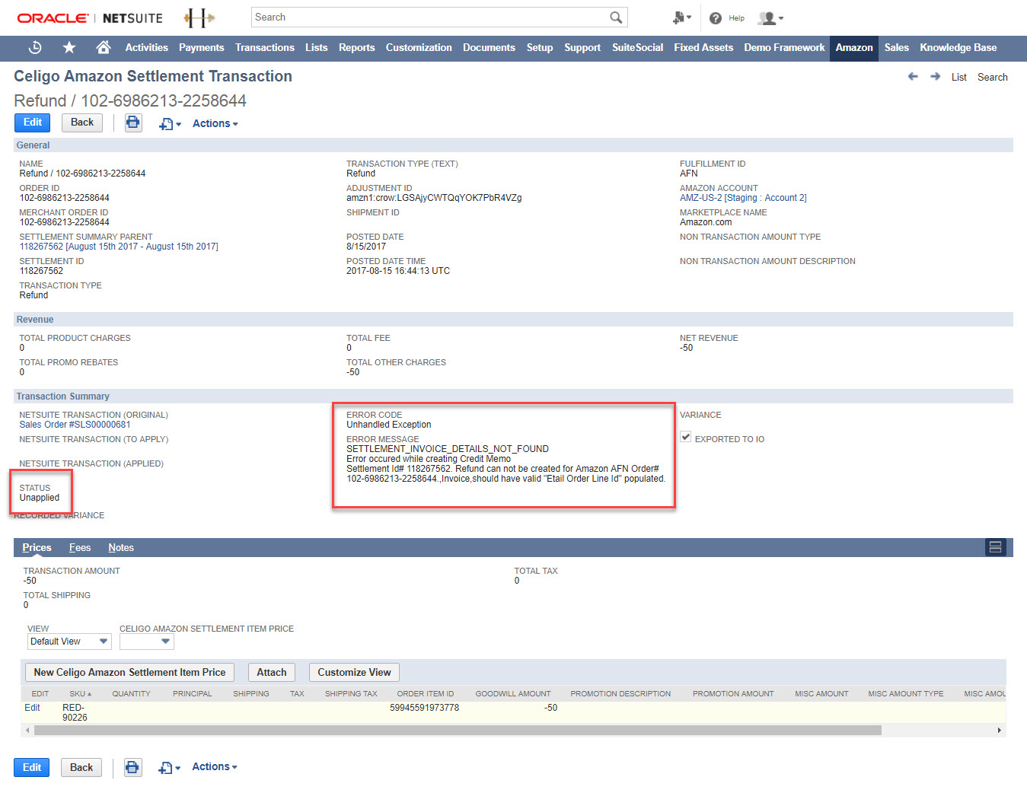
Task: Open the Fixed Assets menu
Action: point(703,47)
